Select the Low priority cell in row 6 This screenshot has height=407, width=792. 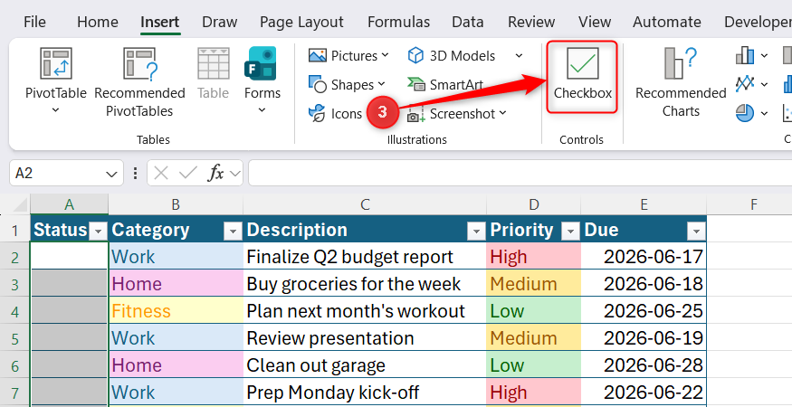(x=533, y=365)
